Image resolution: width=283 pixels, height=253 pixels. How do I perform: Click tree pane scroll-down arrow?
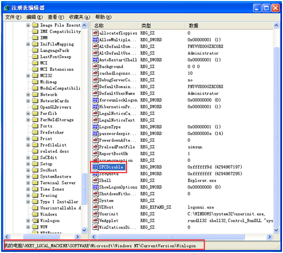pyautogui.click(x=84, y=230)
